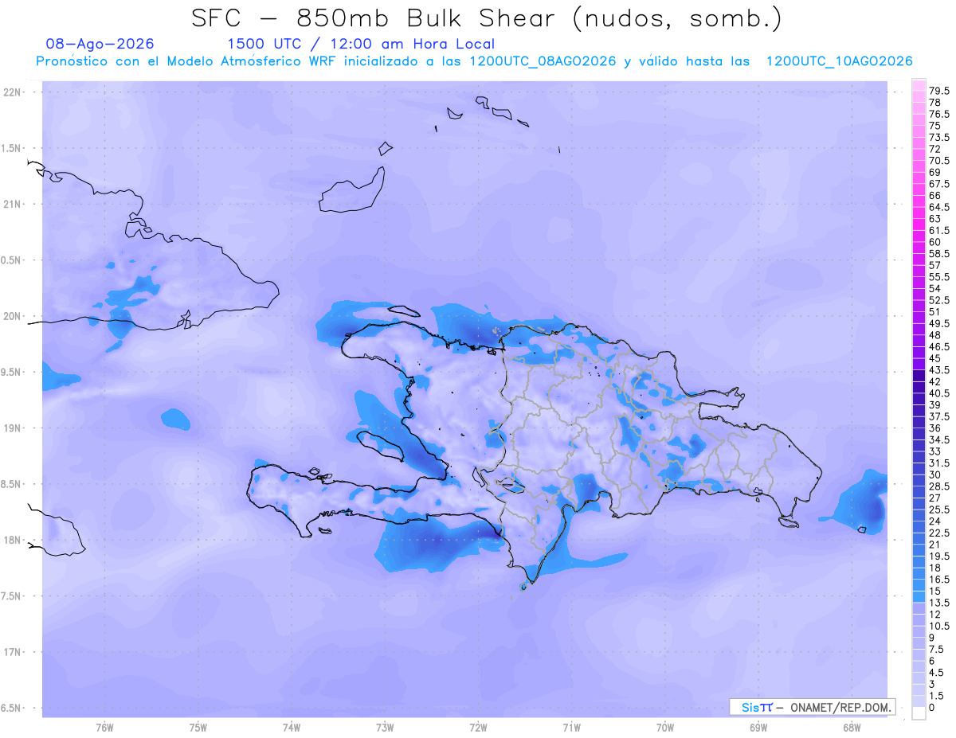Viewport: 956px width, 738px height.
Task: Click the "22N" latitude label
Action: [13, 92]
